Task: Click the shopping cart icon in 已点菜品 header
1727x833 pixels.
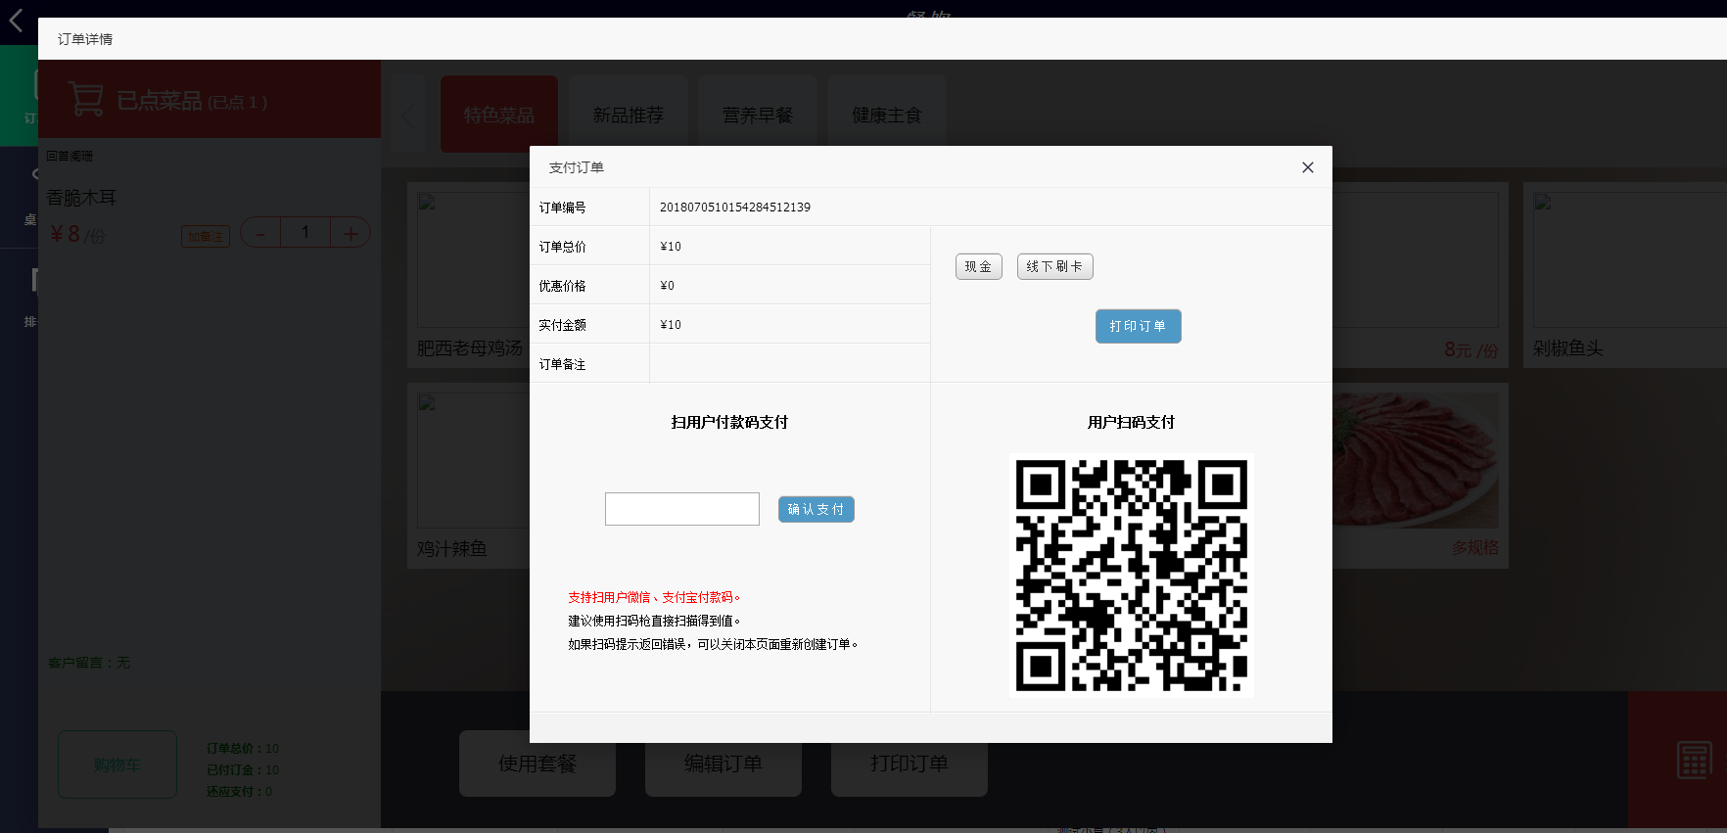Action: (x=86, y=100)
